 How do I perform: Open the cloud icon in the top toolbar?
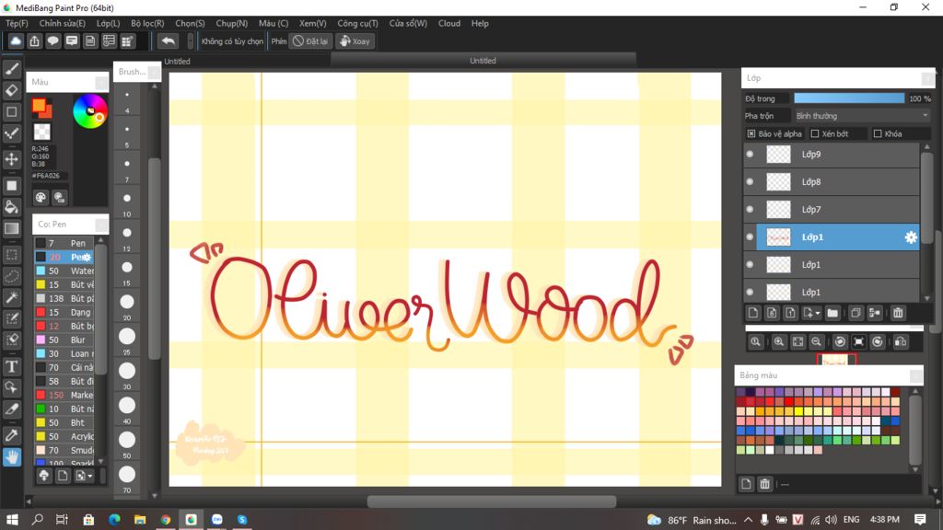pos(16,40)
